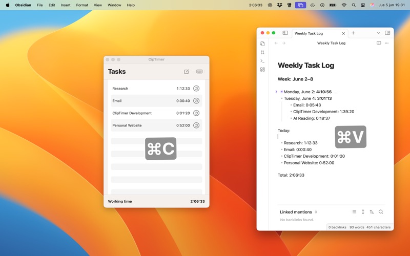
Task: Open Control Center in menu bar
Action: click(363, 5)
